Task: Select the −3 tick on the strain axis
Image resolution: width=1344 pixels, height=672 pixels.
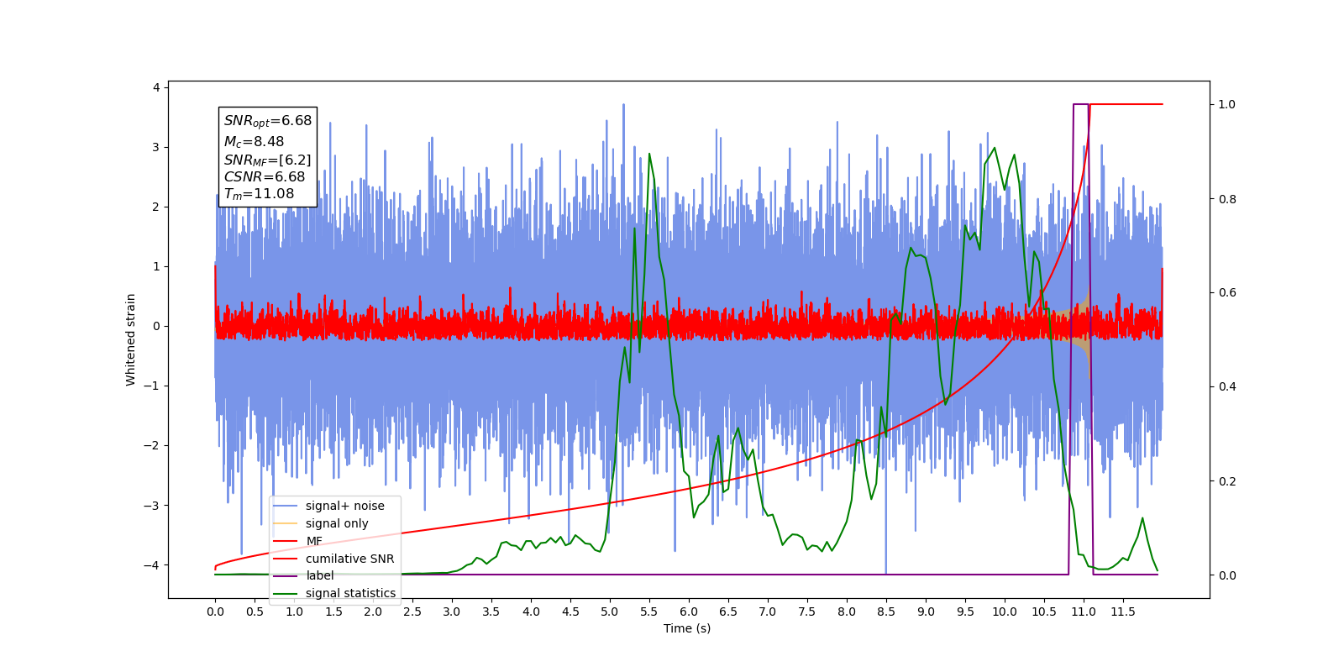Action: pyautogui.click(x=152, y=505)
